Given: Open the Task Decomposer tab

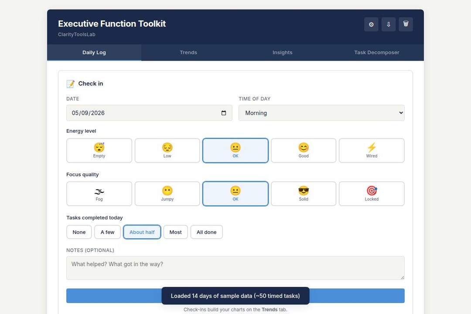Looking at the screenshot, I should click(377, 52).
